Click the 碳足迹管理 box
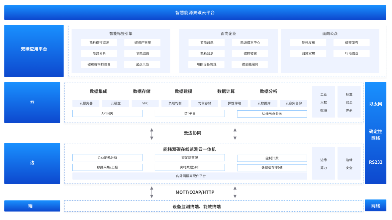This screenshot has height=220, width=392. pos(190,158)
